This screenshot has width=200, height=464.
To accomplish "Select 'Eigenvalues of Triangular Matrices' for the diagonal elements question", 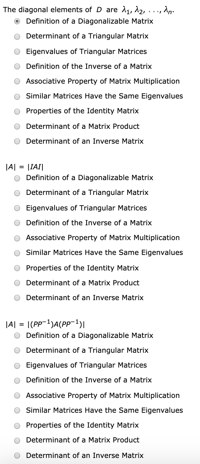I will point(17,51).
